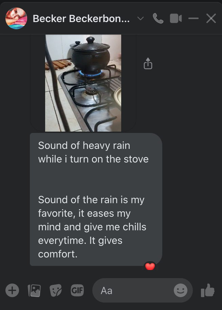Image resolution: width=222 pixels, height=310 pixels.
Task: Open emoji picker in message box
Action: pos(181,290)
